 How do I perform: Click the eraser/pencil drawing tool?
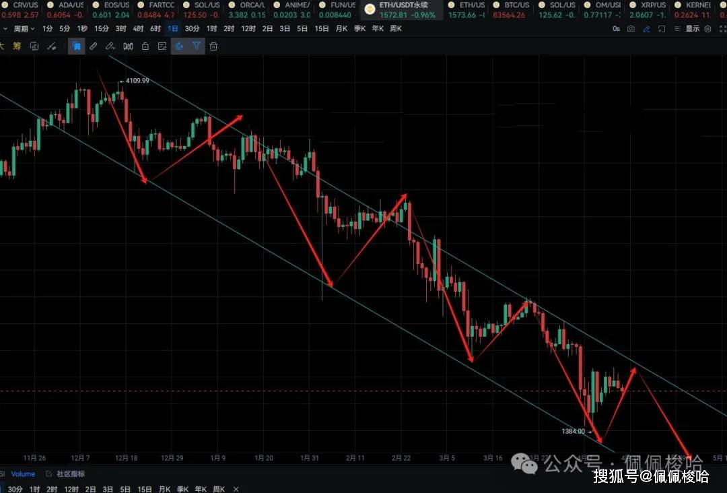[110, 46]
